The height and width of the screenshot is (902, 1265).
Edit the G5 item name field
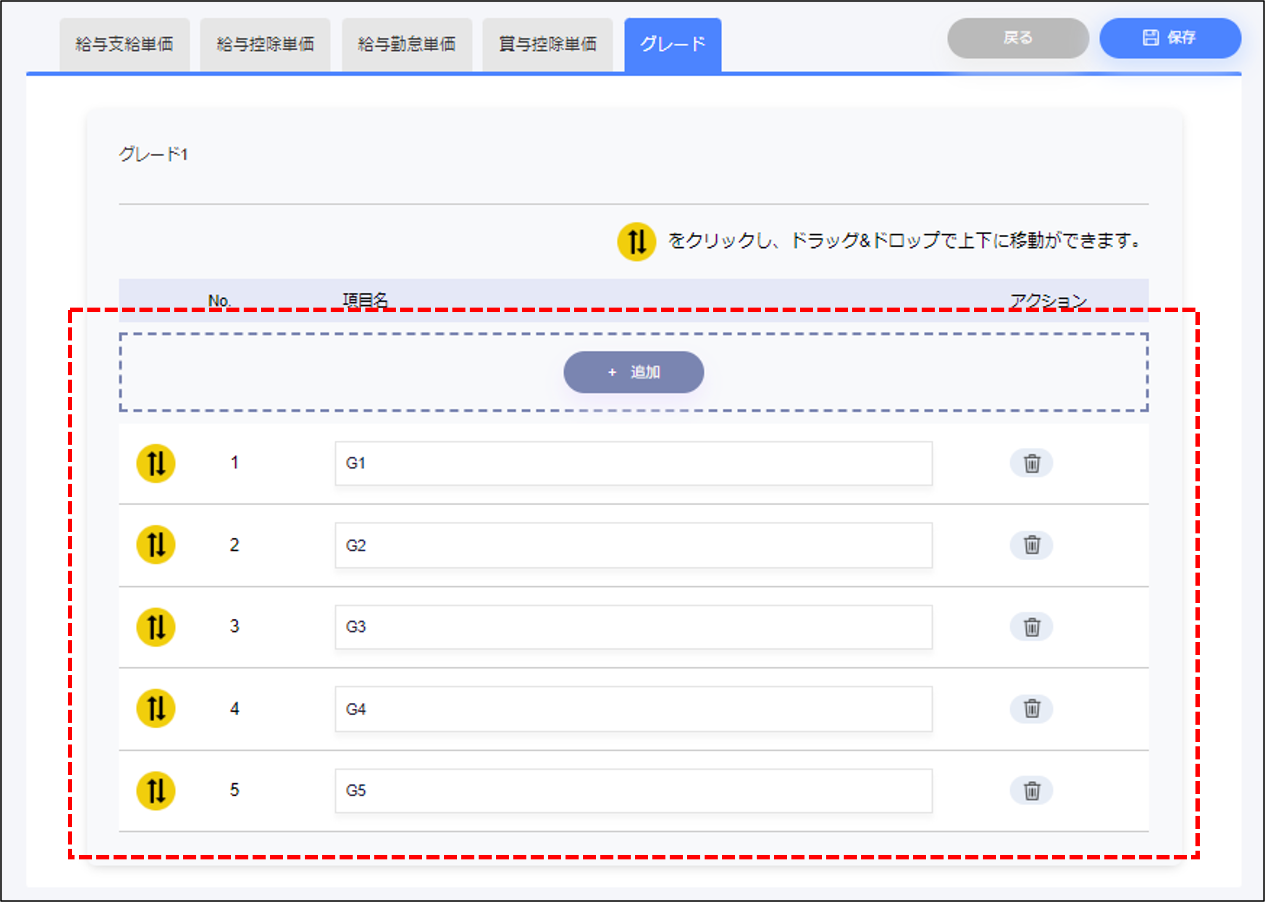[634, 791]
